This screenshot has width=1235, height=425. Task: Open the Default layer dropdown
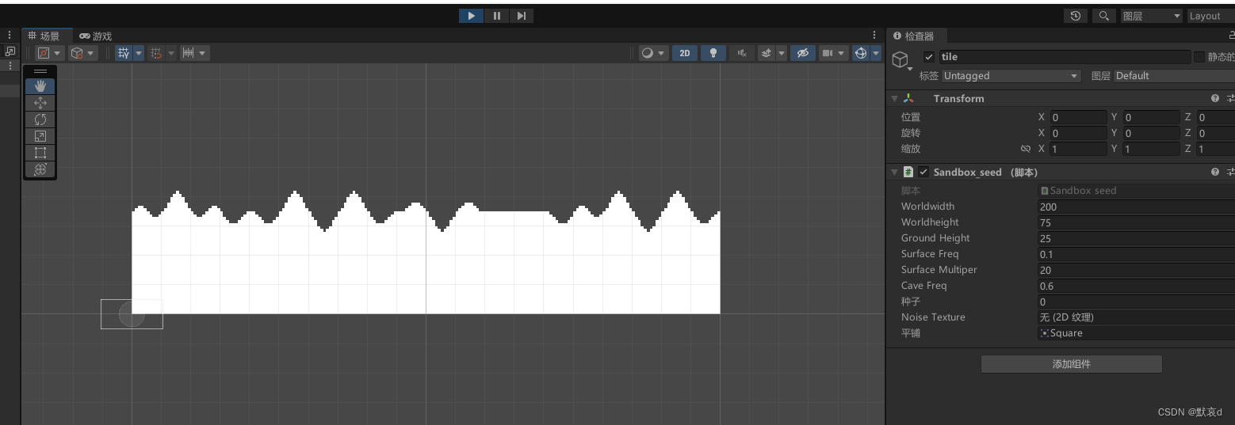coord(1174,76)
